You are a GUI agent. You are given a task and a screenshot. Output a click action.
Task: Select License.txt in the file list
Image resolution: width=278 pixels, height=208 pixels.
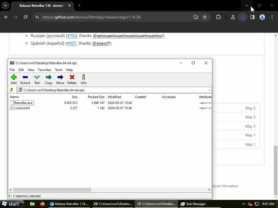pos(22,108)
